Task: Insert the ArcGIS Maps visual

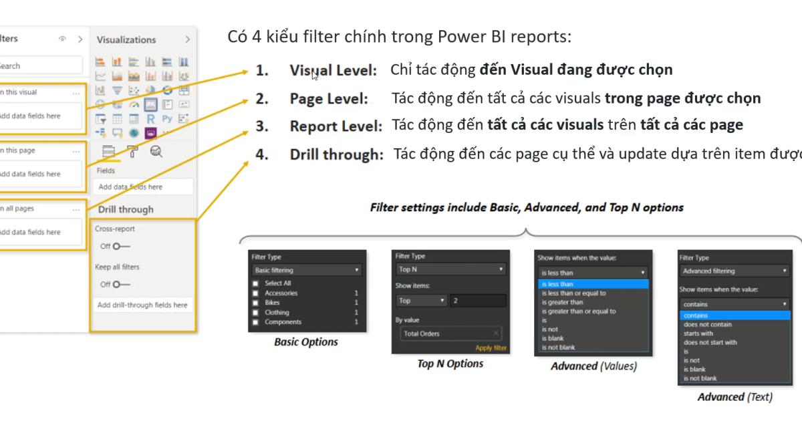Action: pyautogui.click(x=134, y=133)
